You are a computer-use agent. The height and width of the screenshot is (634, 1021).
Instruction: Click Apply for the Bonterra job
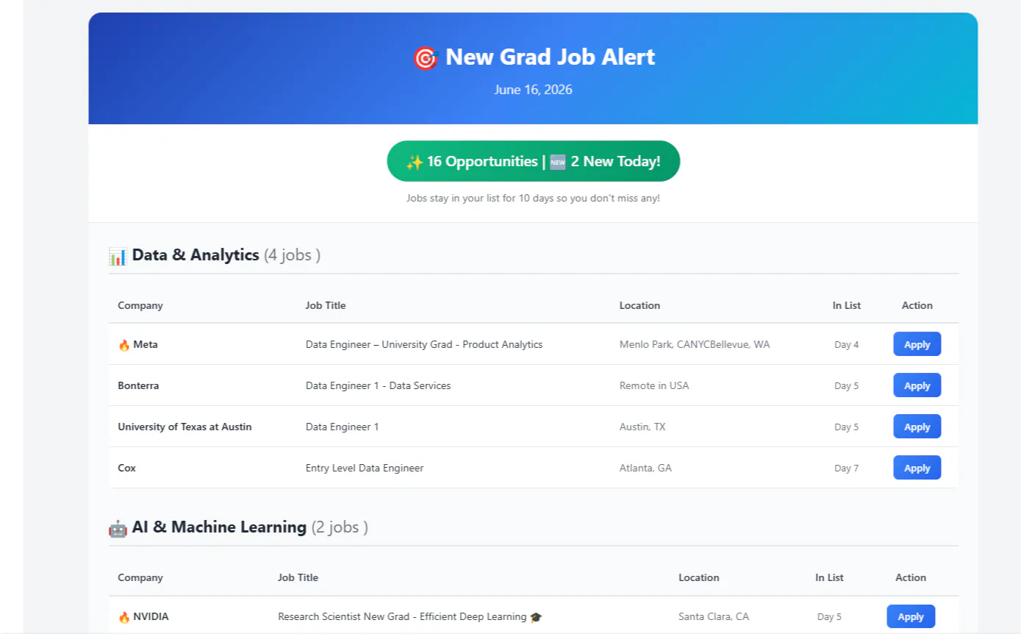tap(917, 385)
